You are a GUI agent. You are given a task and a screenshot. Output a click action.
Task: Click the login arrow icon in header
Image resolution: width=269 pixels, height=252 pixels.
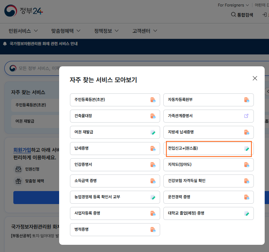click(264, 14)
